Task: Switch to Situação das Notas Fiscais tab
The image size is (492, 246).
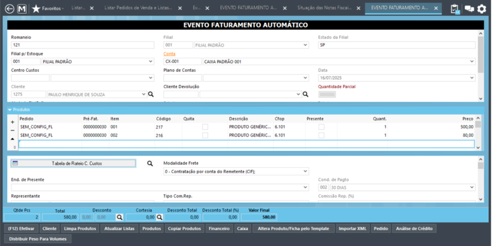Action: coord(325,9)
